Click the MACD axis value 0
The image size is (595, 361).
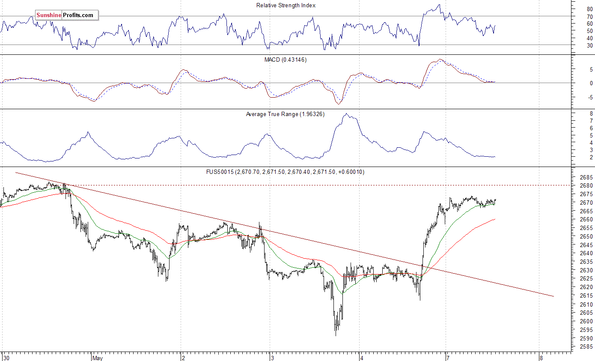click(591, 83)
